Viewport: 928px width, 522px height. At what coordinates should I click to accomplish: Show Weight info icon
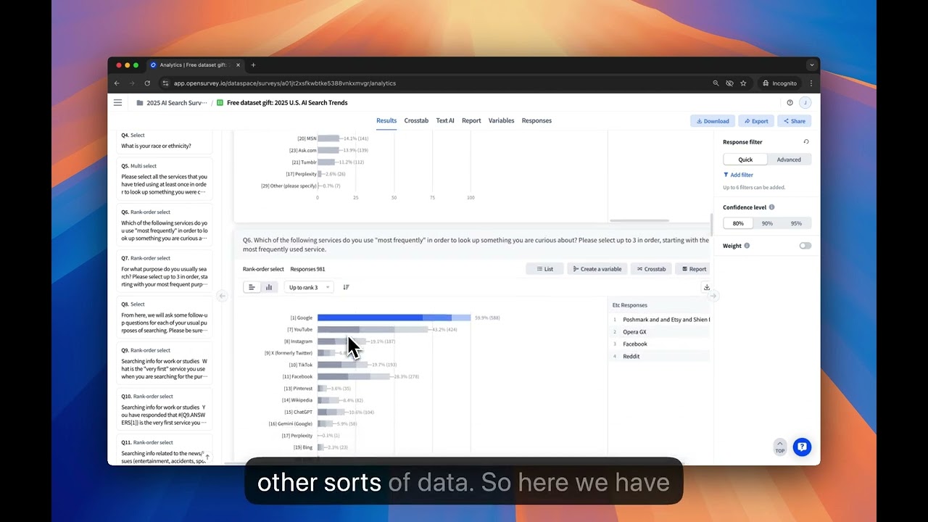click(x=747, y=246)
